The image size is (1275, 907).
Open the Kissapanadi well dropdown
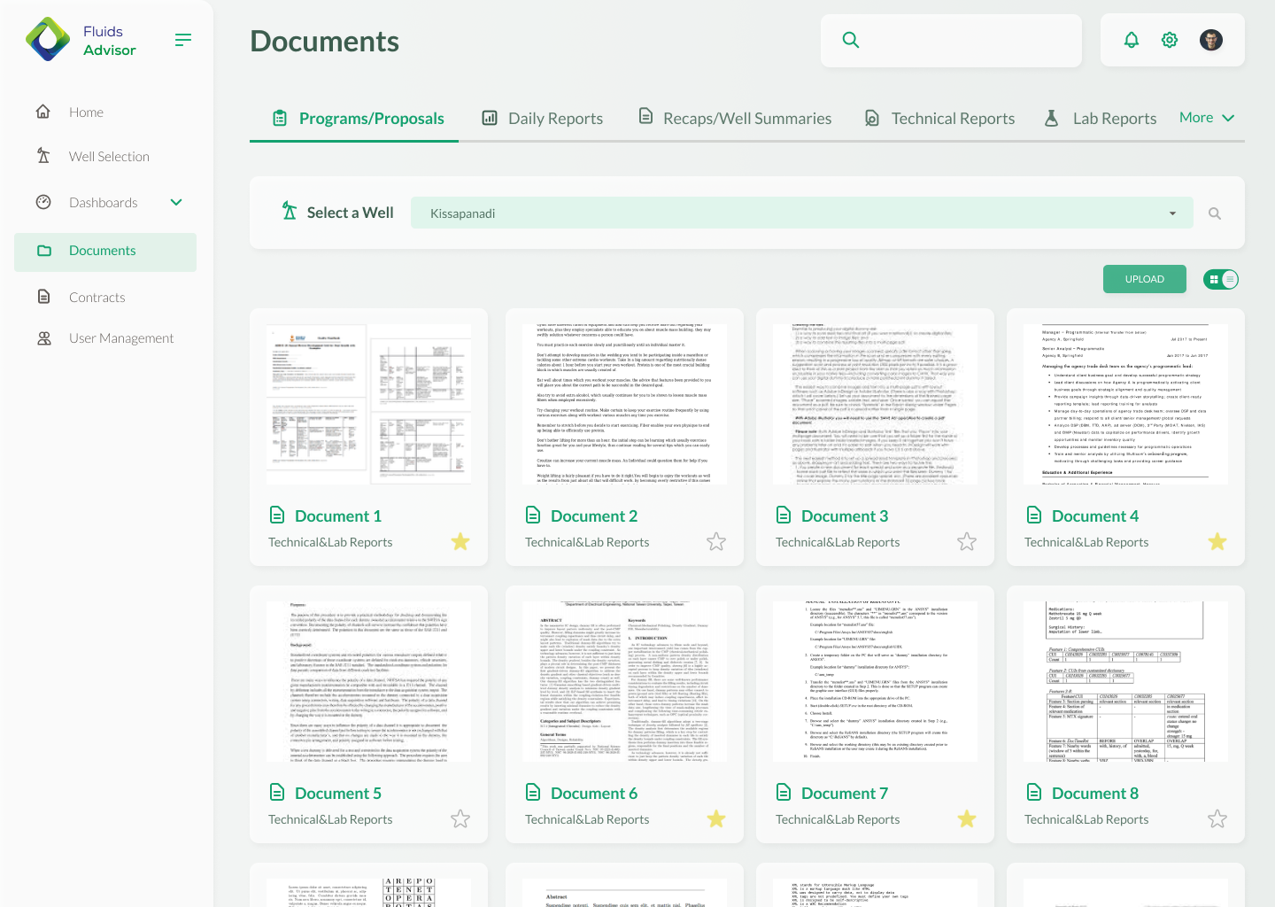pos(801,213)
